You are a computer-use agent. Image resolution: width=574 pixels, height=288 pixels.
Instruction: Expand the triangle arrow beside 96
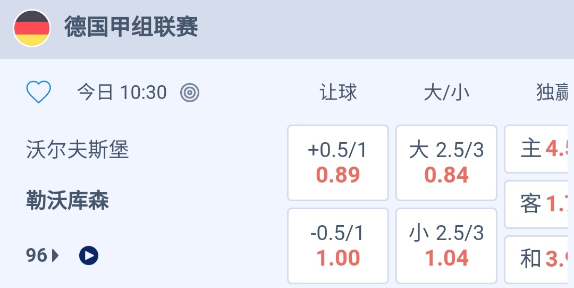tap(56, 256)
